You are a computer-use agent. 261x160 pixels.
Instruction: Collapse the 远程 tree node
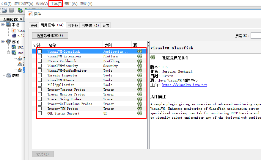[3, 41]
